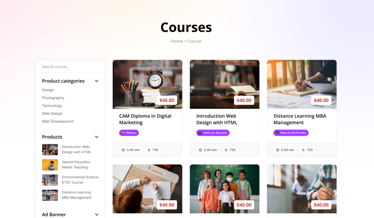The image size is (374, 218).
Task: Click the clock icon on Distance Learning MBA card
Action: 278,150
